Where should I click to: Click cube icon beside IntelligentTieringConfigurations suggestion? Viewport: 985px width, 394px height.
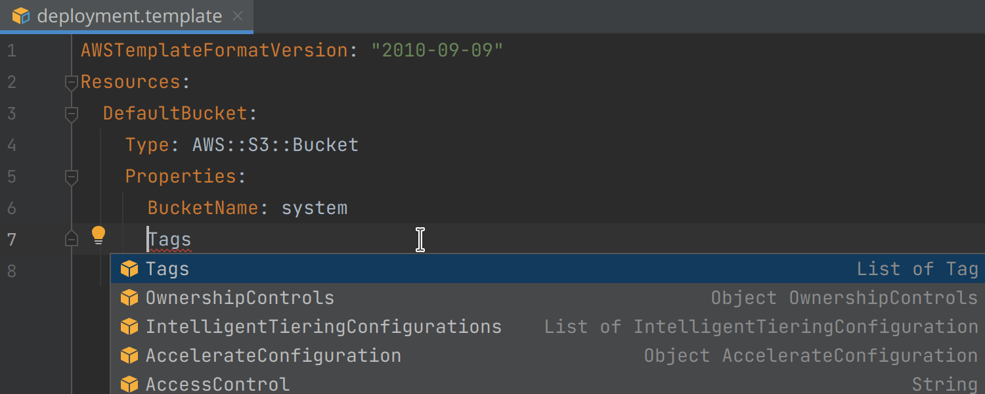[129, 326]
